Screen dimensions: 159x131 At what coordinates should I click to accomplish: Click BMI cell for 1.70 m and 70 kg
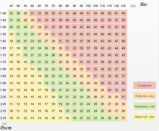(x=47, y=55)
